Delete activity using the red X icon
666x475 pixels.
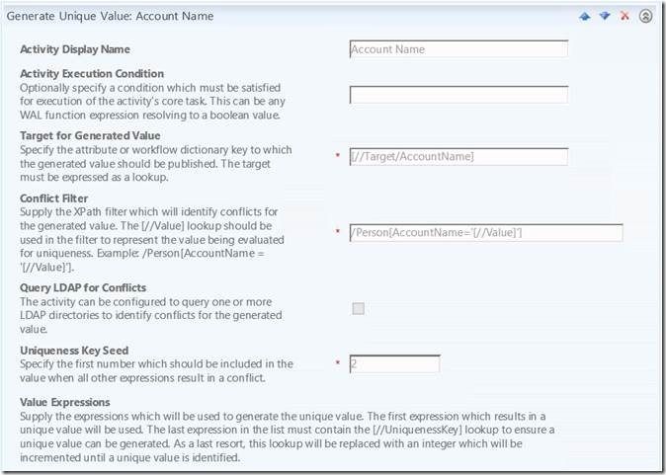point(624,17)
